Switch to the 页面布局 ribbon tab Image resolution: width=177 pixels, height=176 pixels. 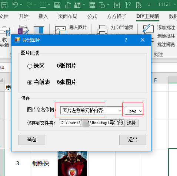point(68,16)
